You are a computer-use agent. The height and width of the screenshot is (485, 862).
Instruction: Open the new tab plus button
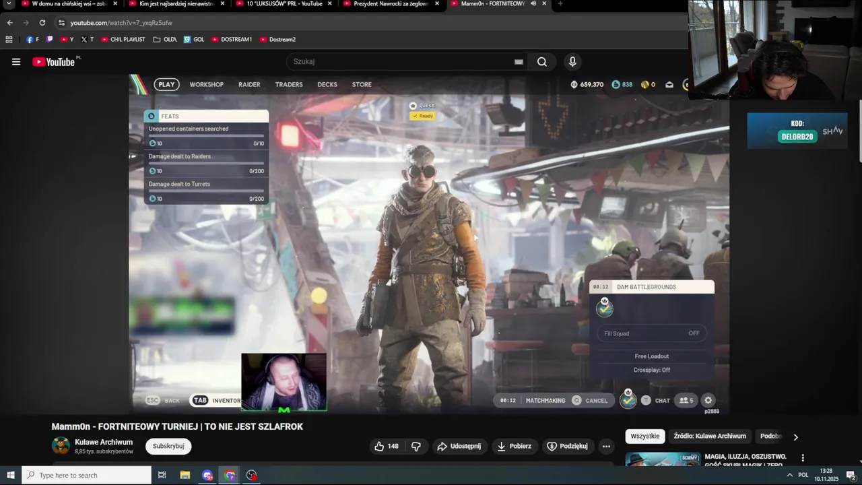560,3
